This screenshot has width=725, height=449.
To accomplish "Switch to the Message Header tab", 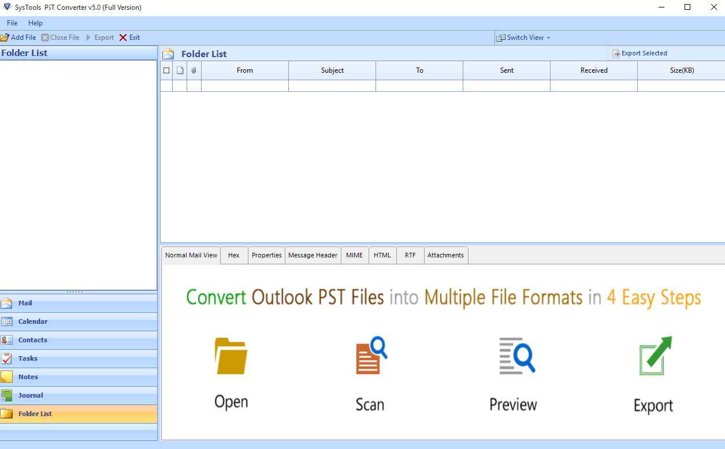I will [313, 255].
